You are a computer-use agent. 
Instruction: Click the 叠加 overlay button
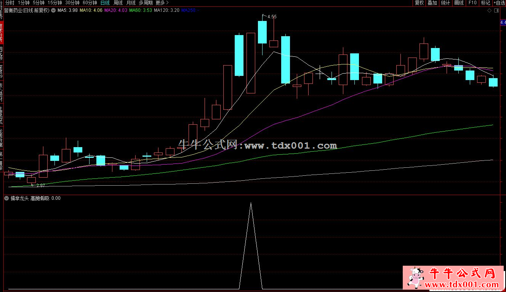coord(432,3)
